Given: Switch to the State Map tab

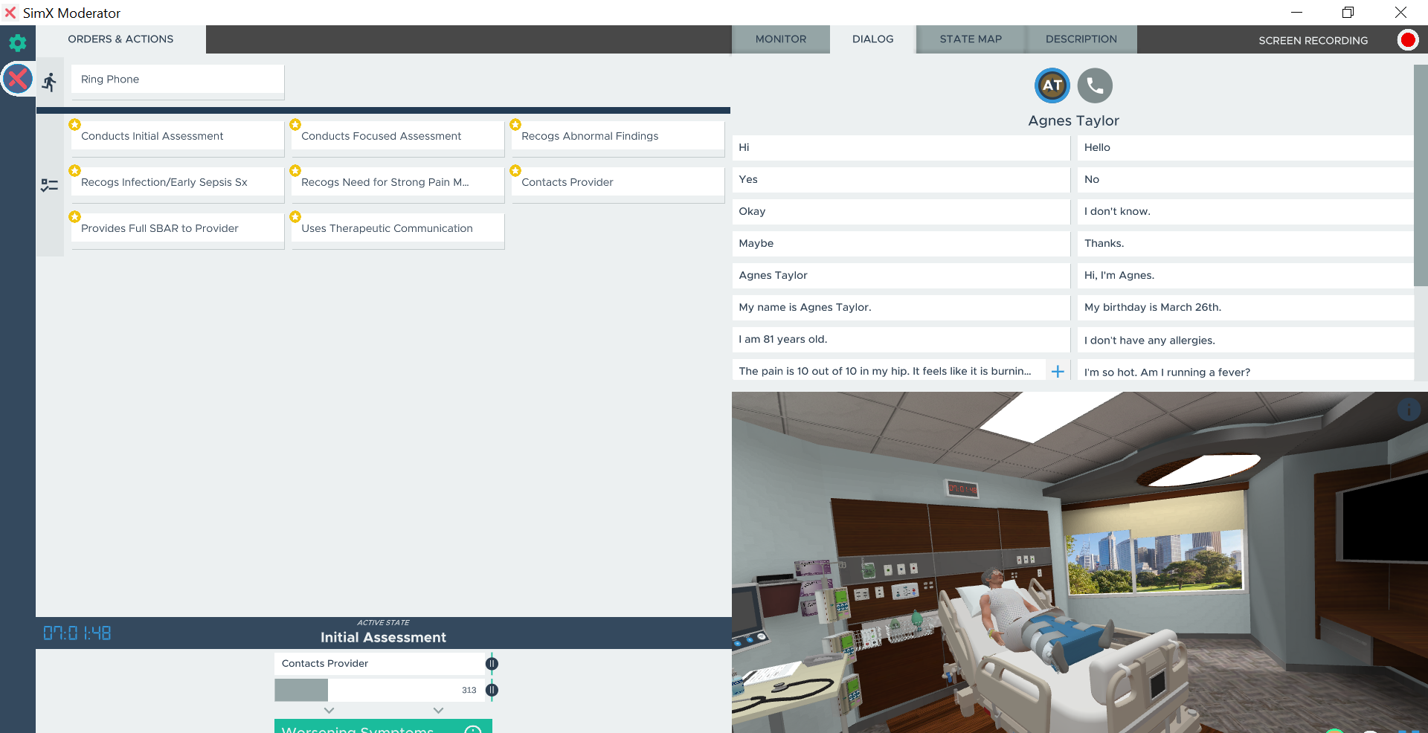Looking at the screenshot, I should (x=971, y=39).
